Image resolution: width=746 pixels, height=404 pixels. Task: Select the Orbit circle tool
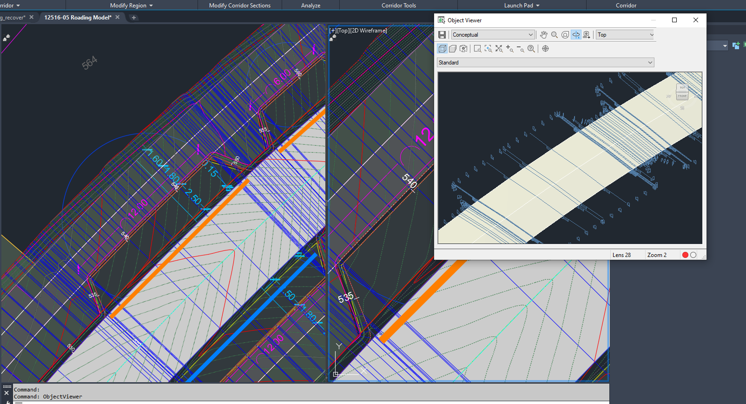(565, 35)
